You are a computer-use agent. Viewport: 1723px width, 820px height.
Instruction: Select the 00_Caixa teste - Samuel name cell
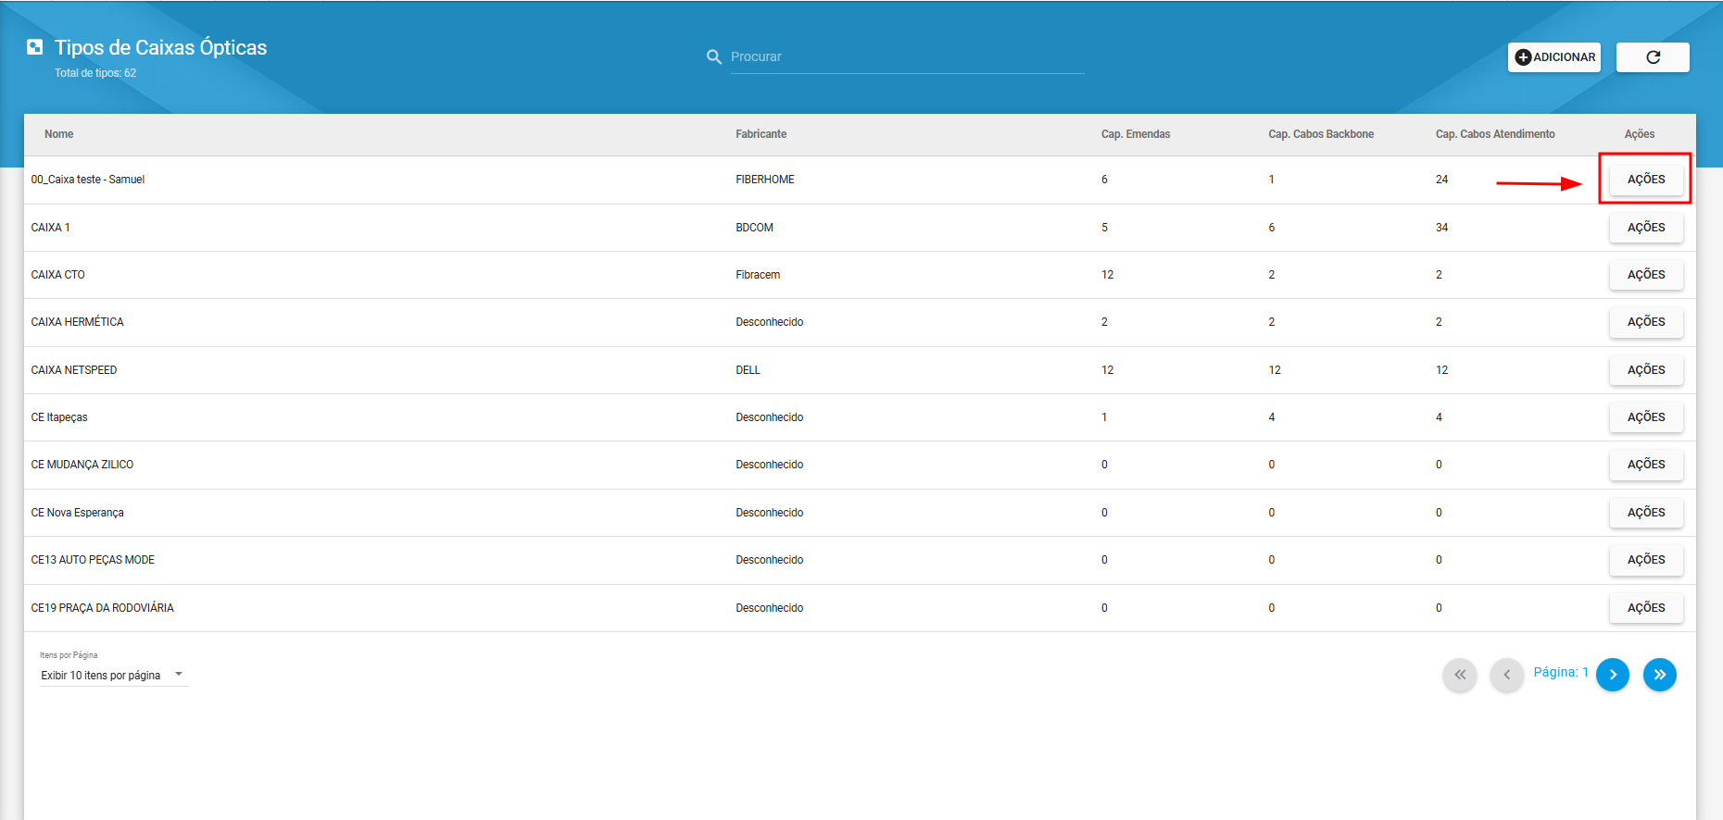pyautogui.click(x=88, y=180)
